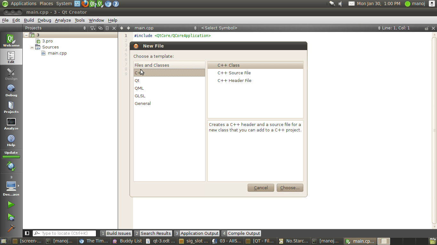Image resolution: width=437 pixels, height=245 pixels.
Task: Choose the C++ Header File template
Action: click(x=255, y=81)
